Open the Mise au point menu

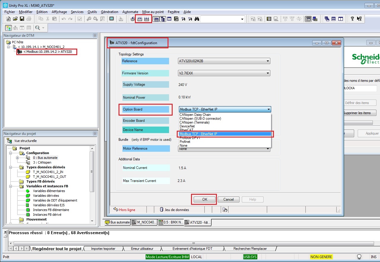pos(153,12)
